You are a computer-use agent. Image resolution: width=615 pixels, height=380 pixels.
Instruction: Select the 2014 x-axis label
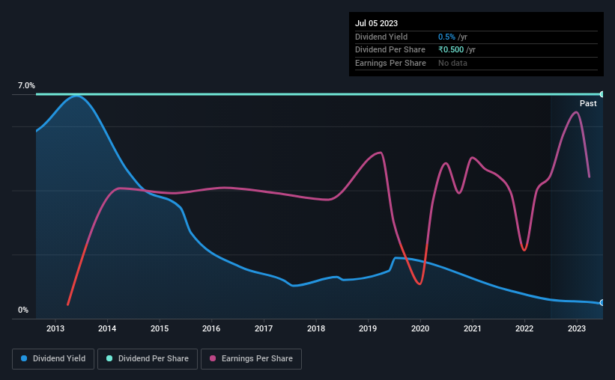click(107, 328)
